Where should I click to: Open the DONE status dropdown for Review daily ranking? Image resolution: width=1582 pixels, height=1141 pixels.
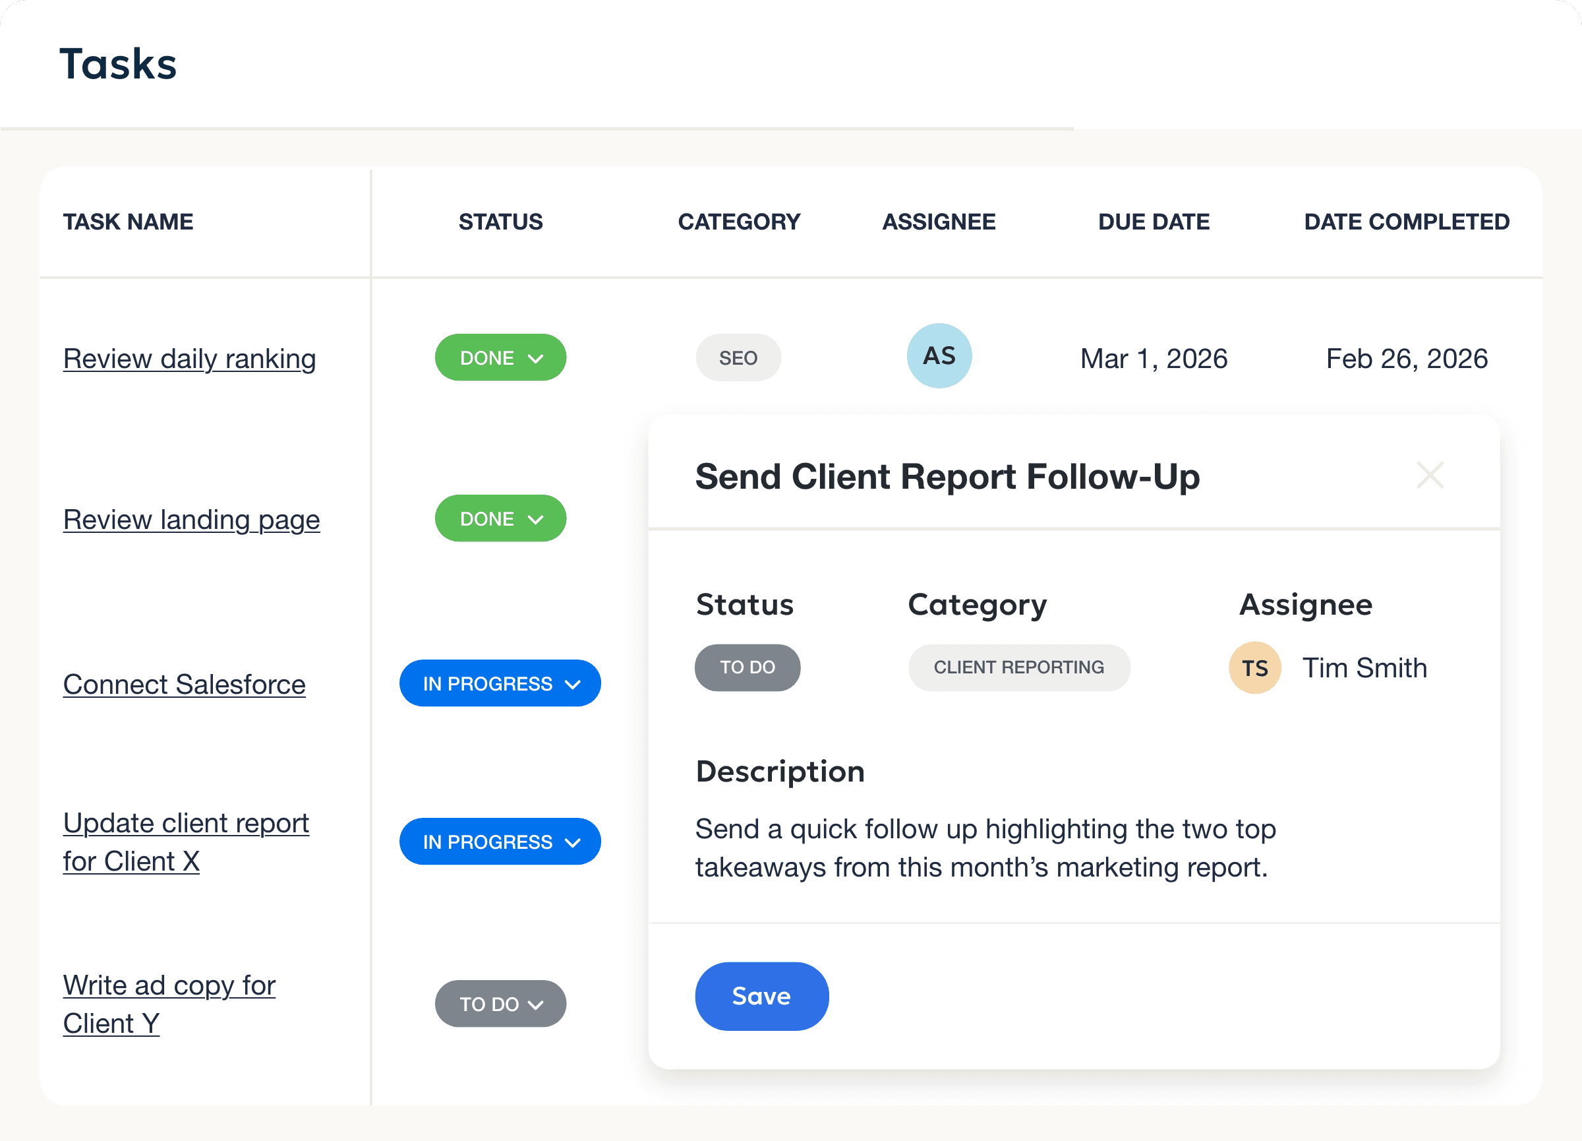[500, 357]
